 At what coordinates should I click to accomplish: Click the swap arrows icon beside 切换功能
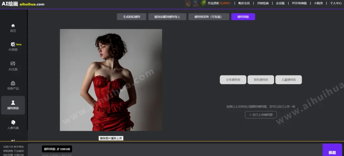(58, 149)
